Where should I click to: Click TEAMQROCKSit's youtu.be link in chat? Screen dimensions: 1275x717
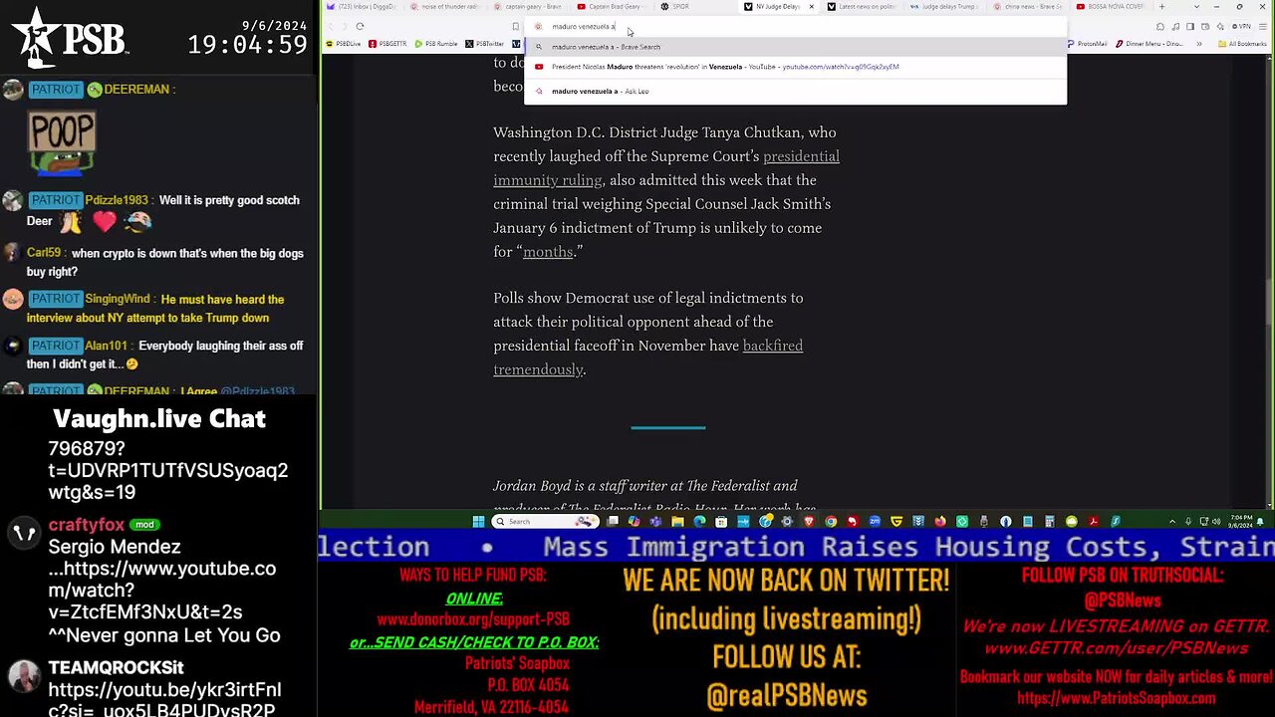click(x=164, y=700)
